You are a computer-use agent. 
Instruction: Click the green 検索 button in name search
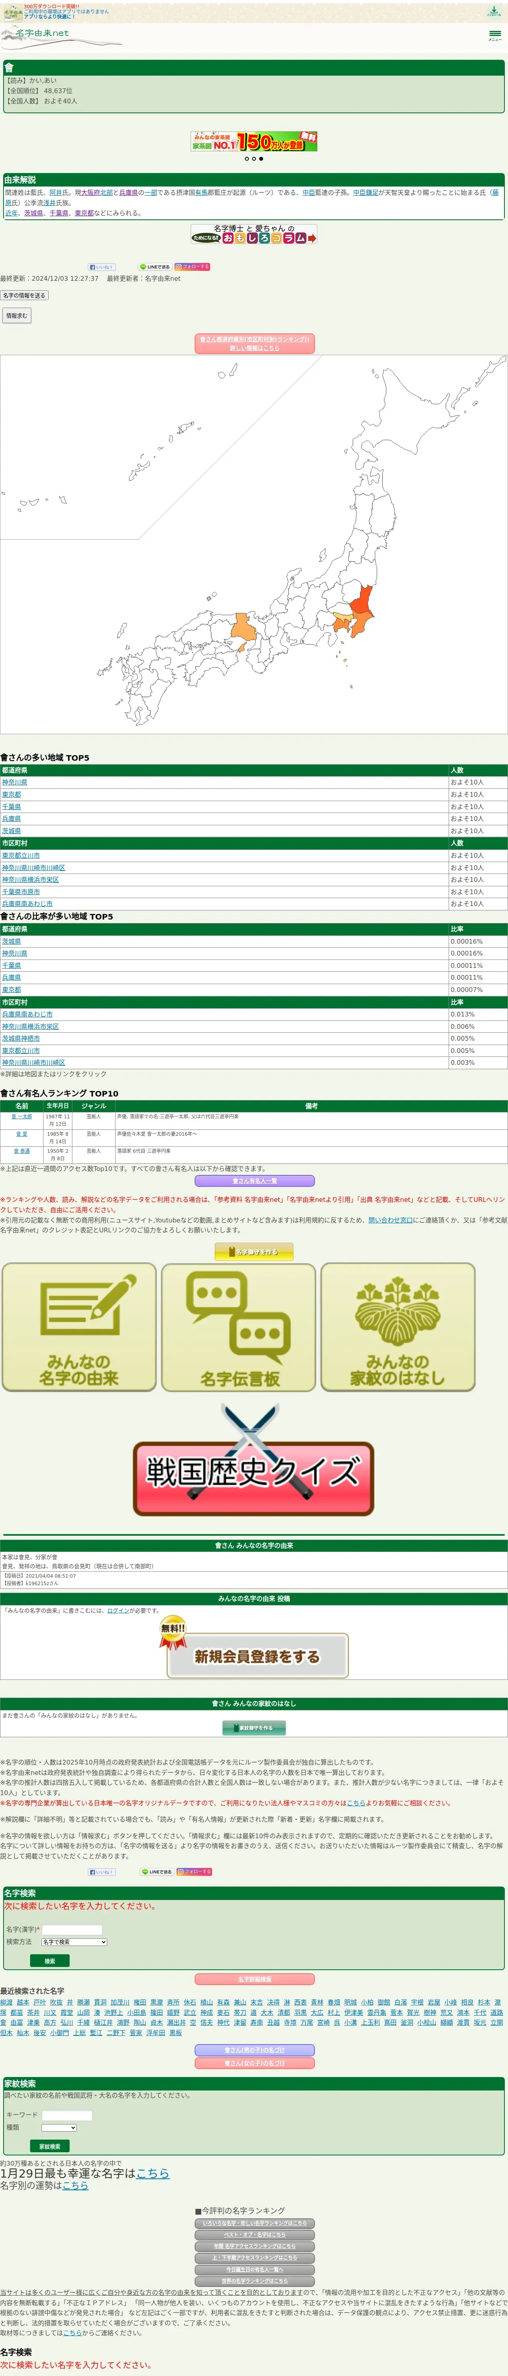click(x=50, y=1961)
